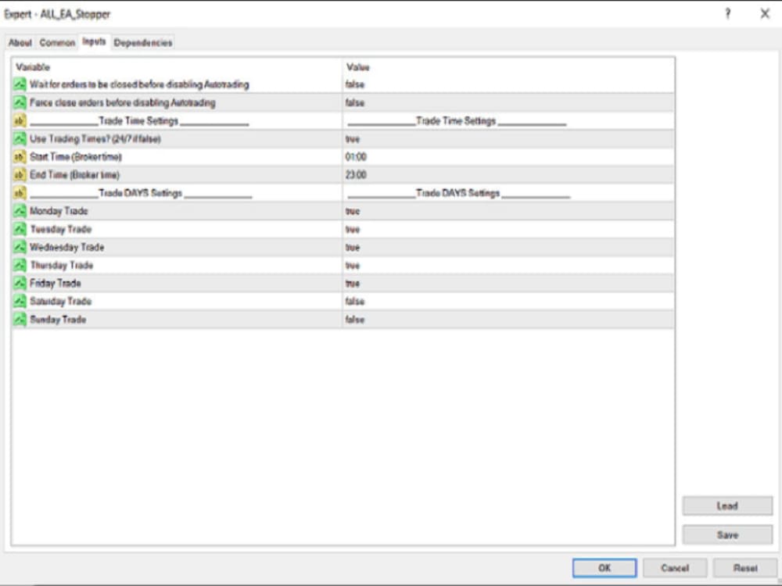The height and width of the screenshot is (586, 782).
Task: Confirm settings with the OK button
Action: coord(604,569)
